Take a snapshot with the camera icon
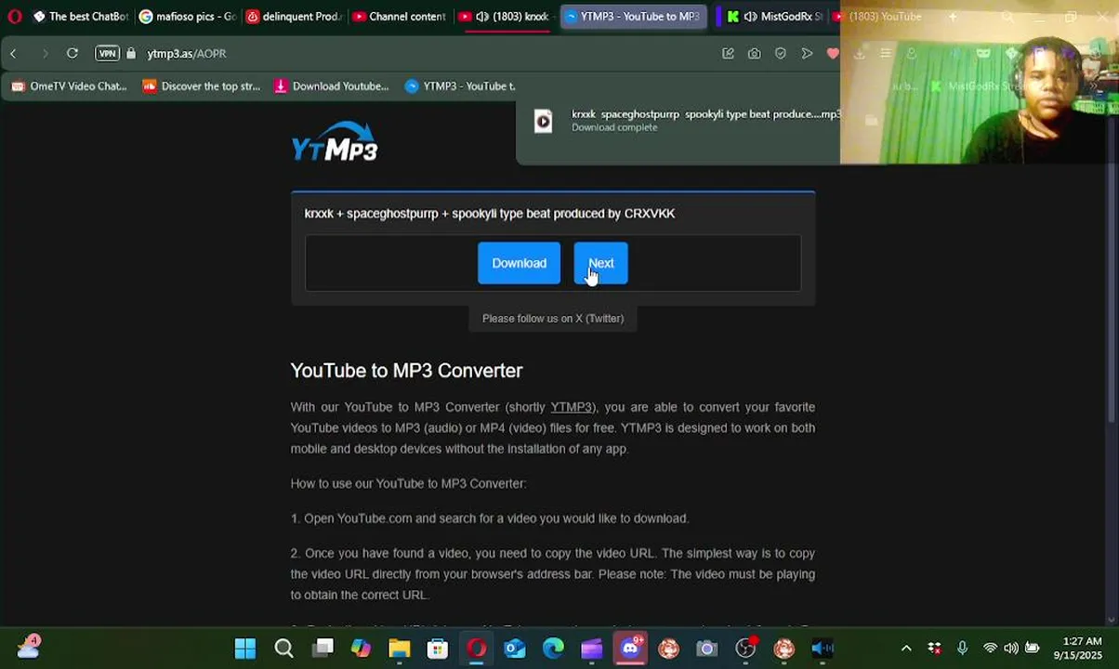Image resolution: width=1119 pixels, height=669 pixels. 754,54
